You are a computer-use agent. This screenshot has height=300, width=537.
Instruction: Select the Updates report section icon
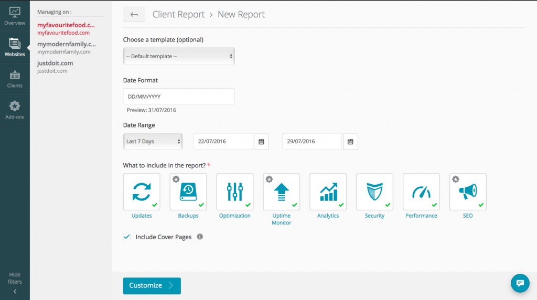(142, 191)
